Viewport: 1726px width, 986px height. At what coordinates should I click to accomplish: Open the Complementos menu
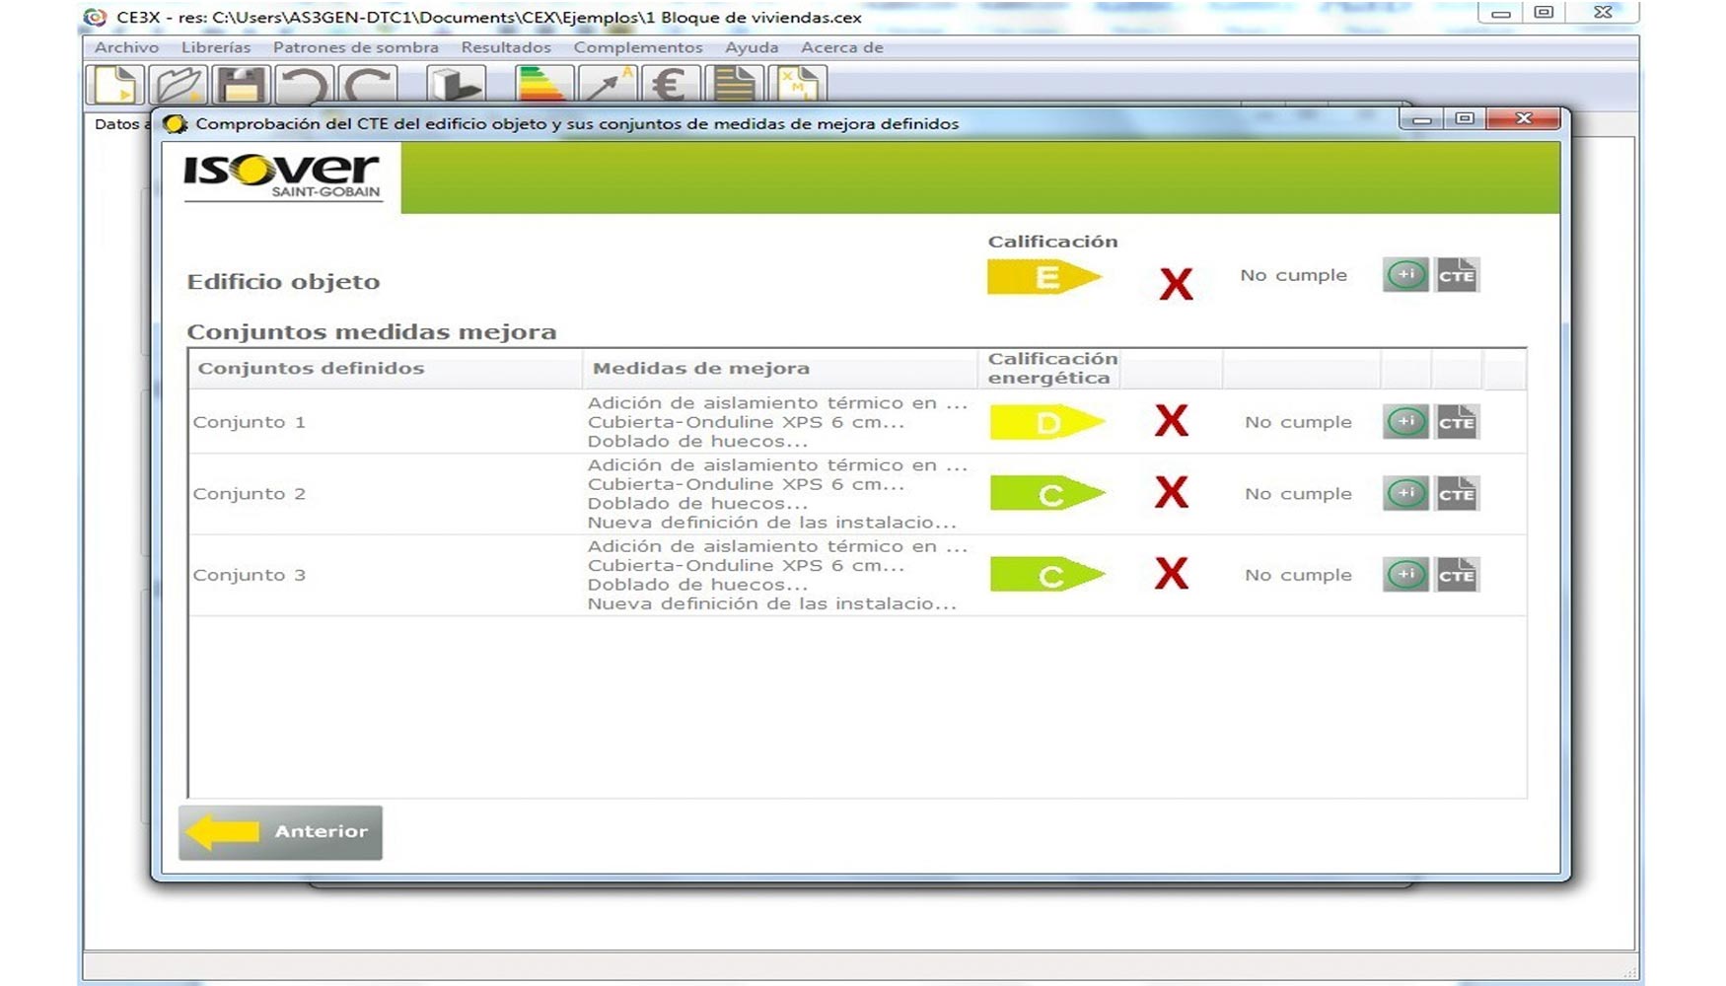tap(638, 47)
